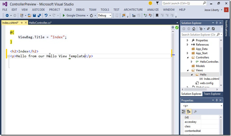Refresh the Solution Explorer tree

[x=213, y=29]
